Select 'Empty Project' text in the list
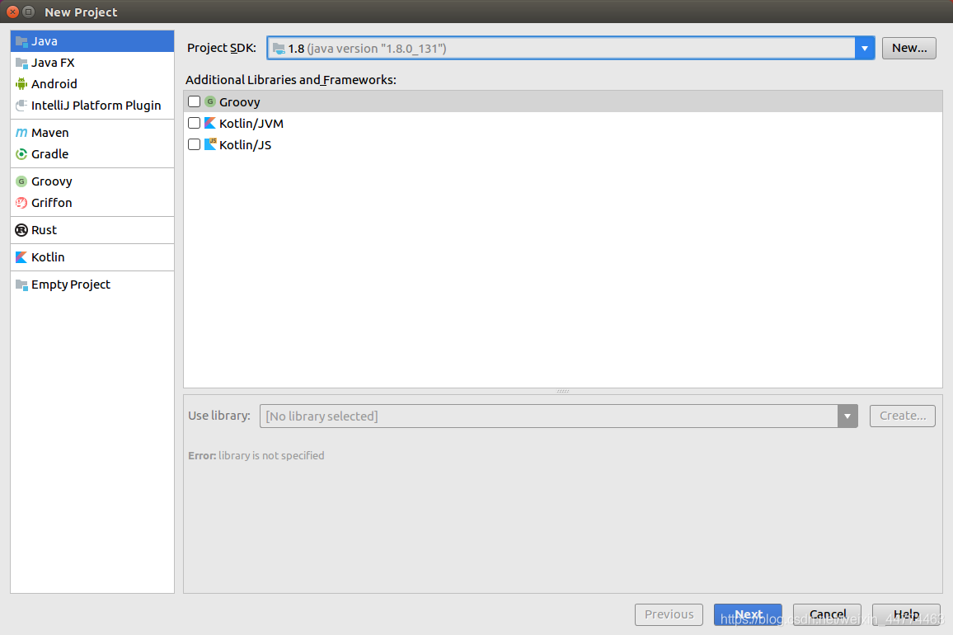The image size is (953, 635). 71,285
